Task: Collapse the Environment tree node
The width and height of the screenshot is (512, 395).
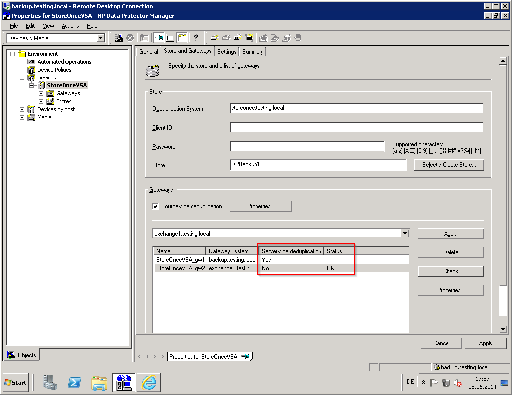Action: pos(13,54)
